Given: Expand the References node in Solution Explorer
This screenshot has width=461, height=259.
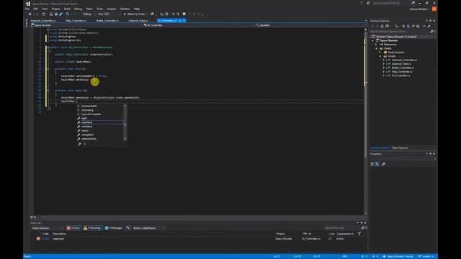Looking at the screenshot, I should [x=377, y=45].
